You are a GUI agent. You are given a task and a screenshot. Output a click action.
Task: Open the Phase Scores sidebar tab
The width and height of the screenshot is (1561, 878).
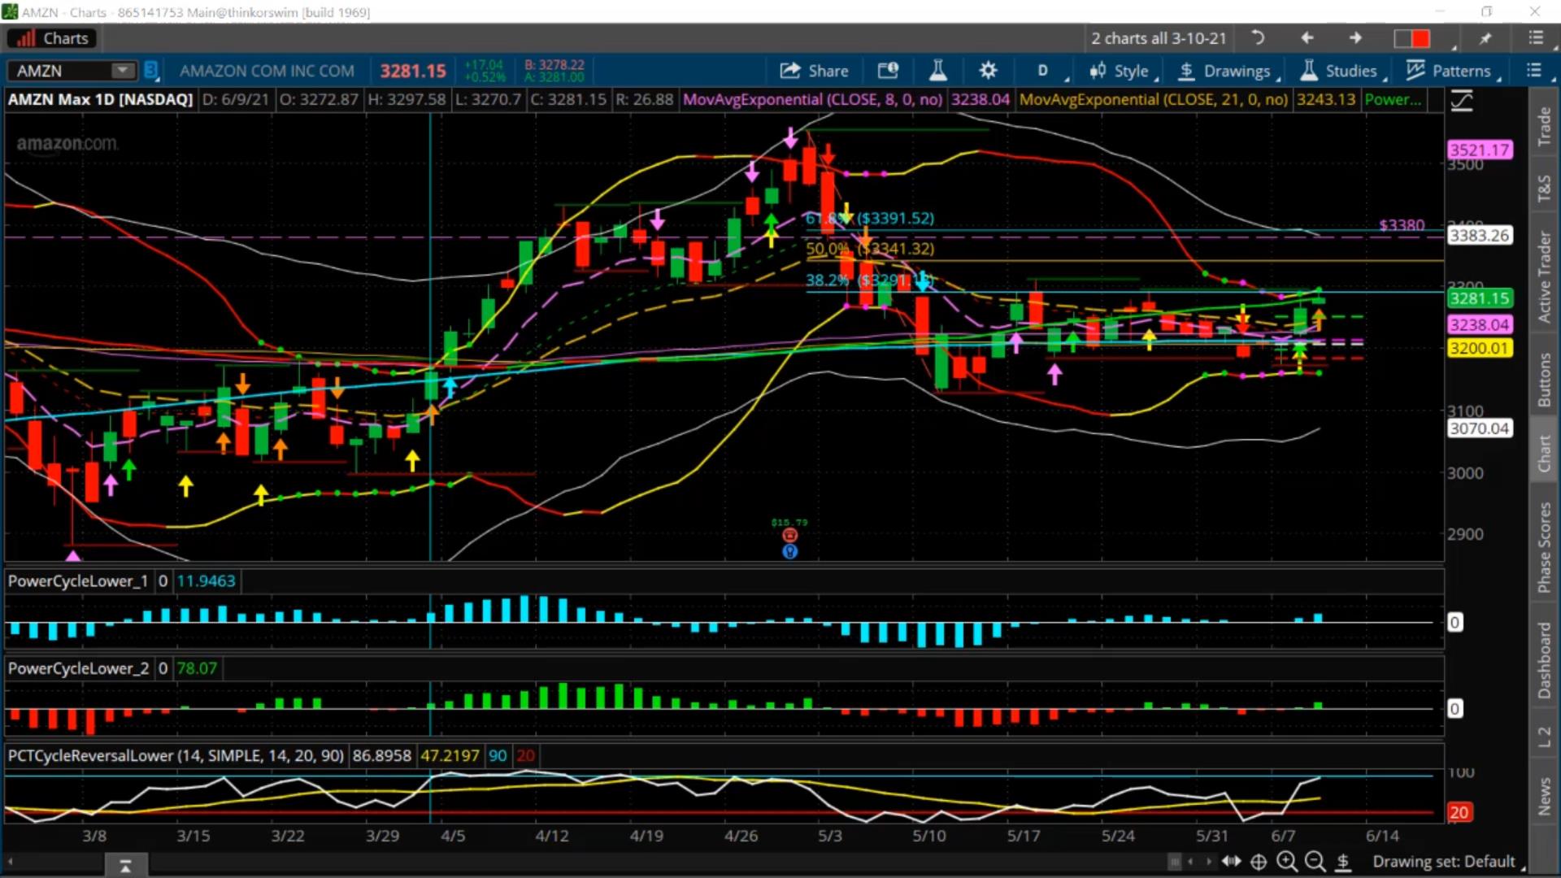1543,547
